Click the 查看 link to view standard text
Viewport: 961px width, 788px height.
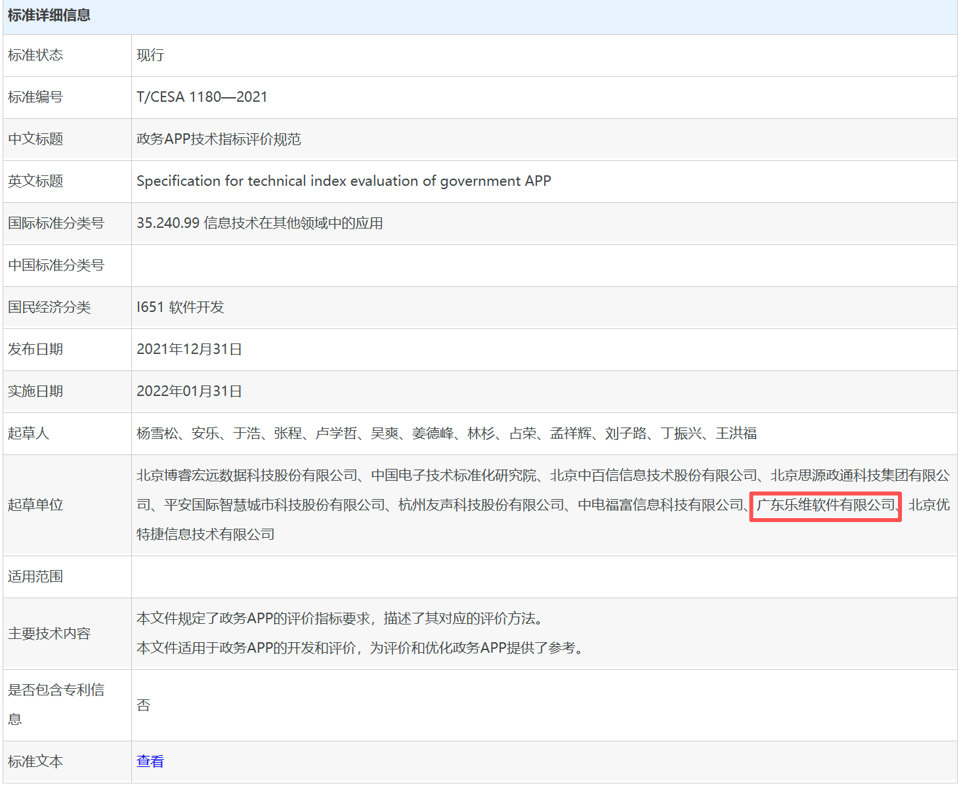150,761
